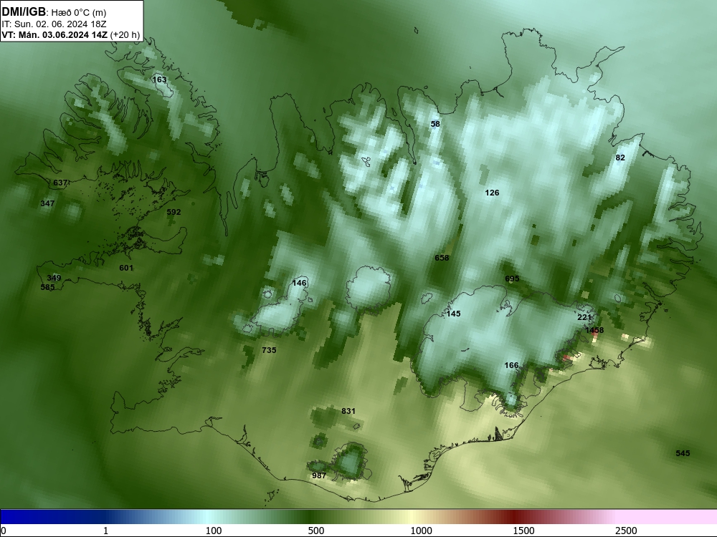Click the map value 735
The width and height of the screenshot is (717, 537).
[269, 350]
